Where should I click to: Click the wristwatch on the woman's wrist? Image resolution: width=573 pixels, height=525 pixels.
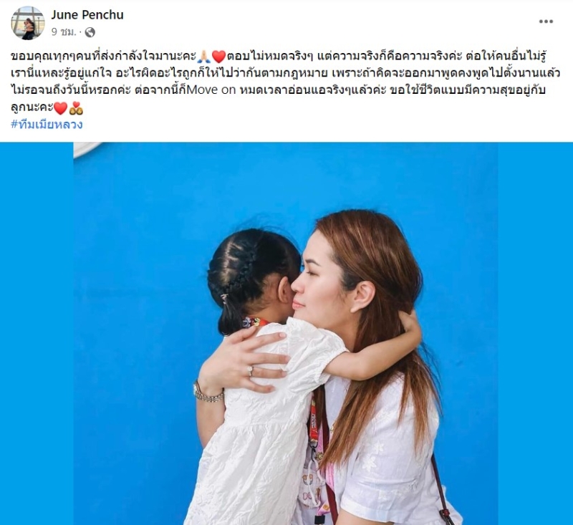point(207,394)
